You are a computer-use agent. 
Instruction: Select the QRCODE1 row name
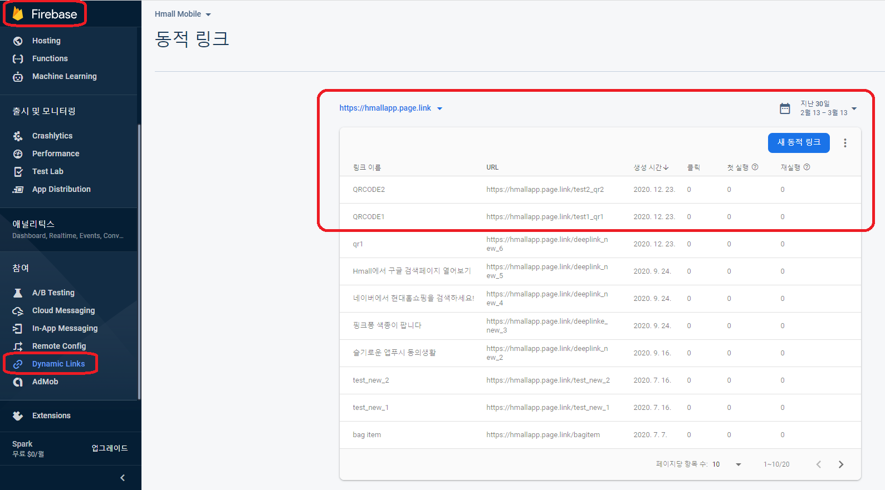coord(369,217)
